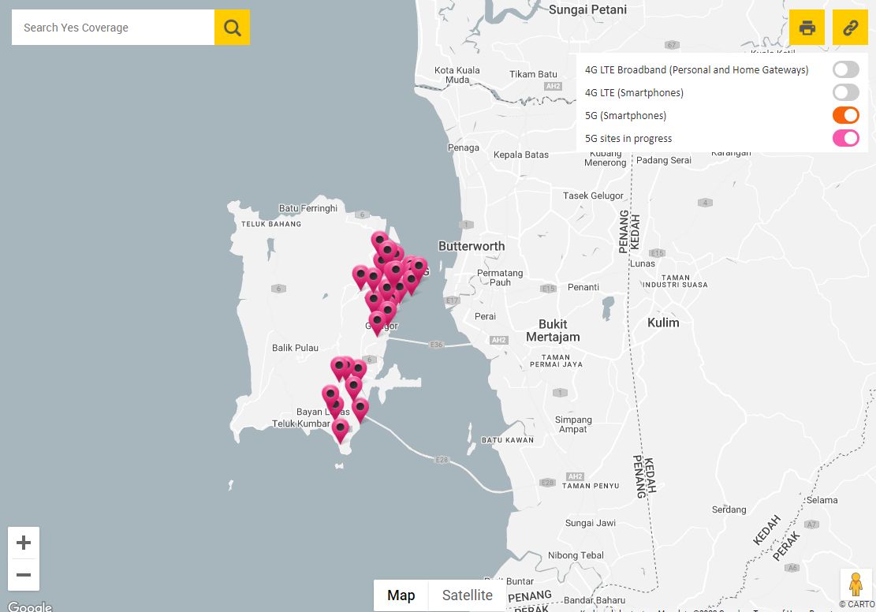Click the Google logo on the map
Image resolution: width=876 pixels, height=612 pixels.
coord(30,606)
